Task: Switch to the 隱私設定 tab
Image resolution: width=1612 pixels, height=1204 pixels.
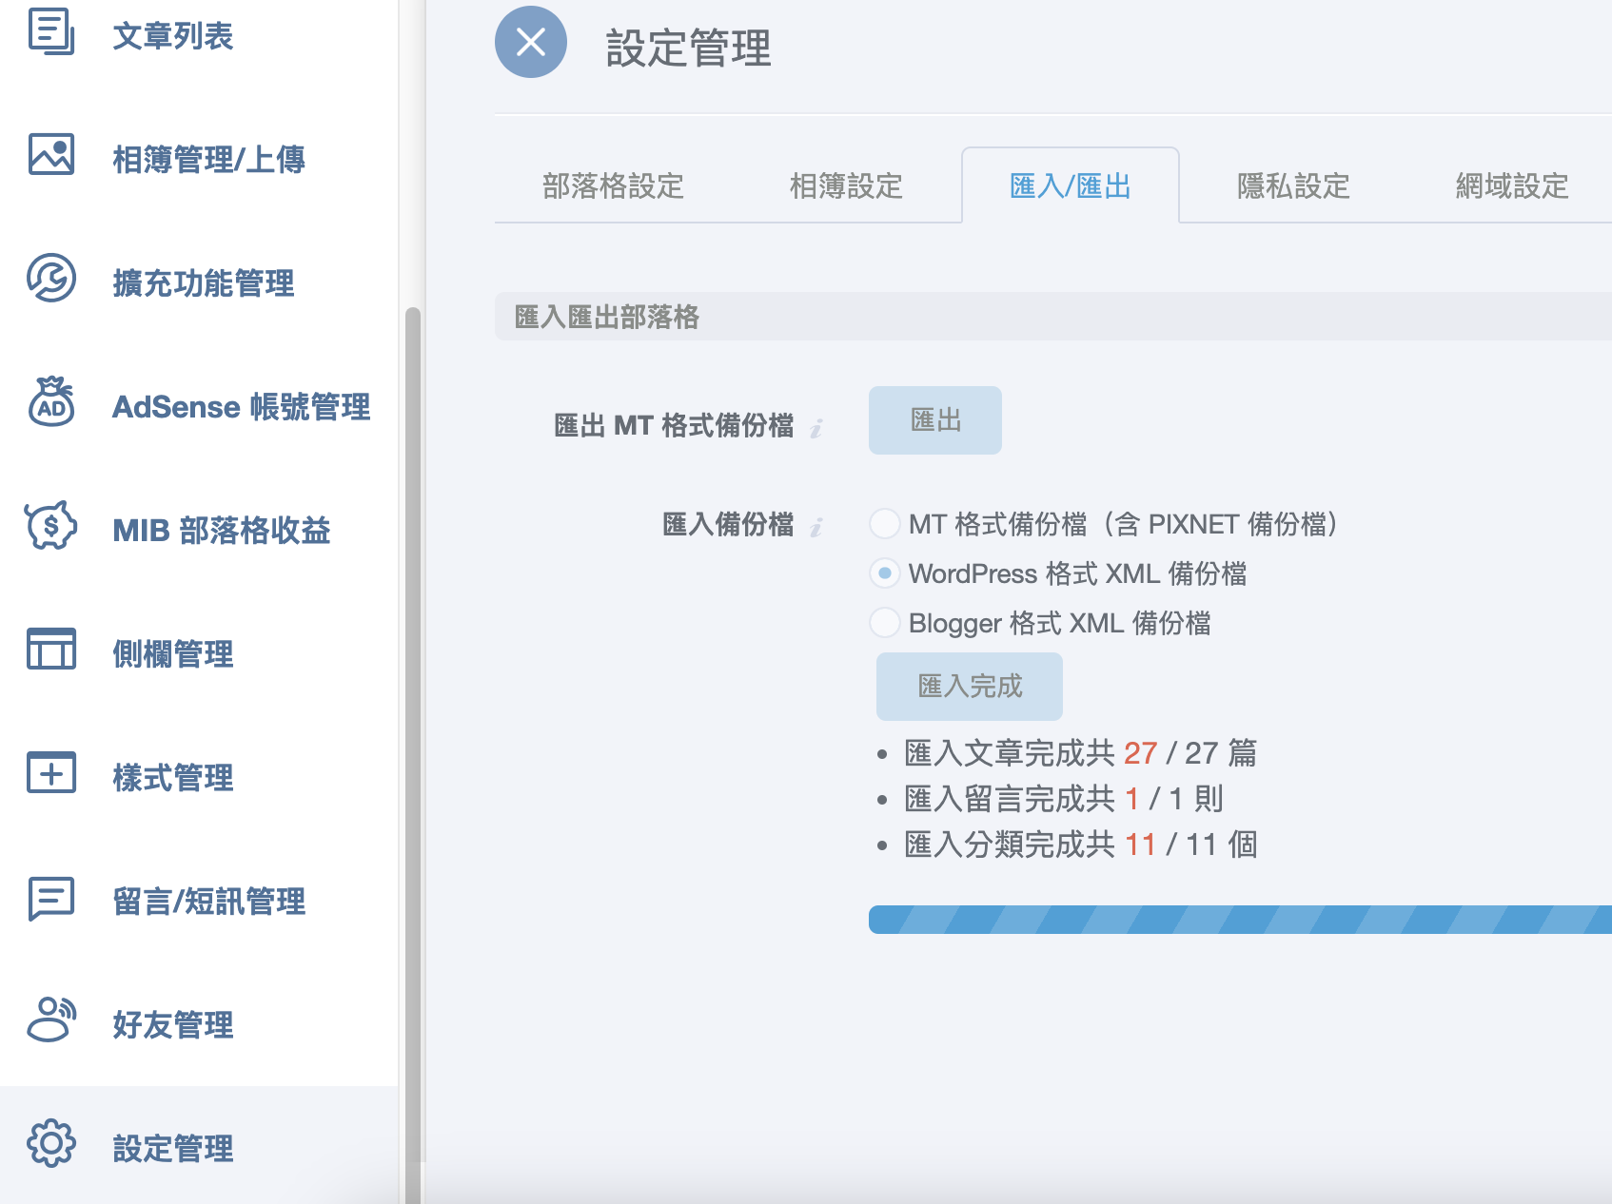Action: [1293, 186]
